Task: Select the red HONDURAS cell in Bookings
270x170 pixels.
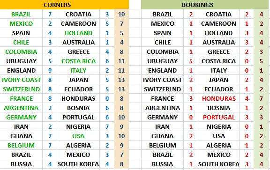Action: click(219, 99)
